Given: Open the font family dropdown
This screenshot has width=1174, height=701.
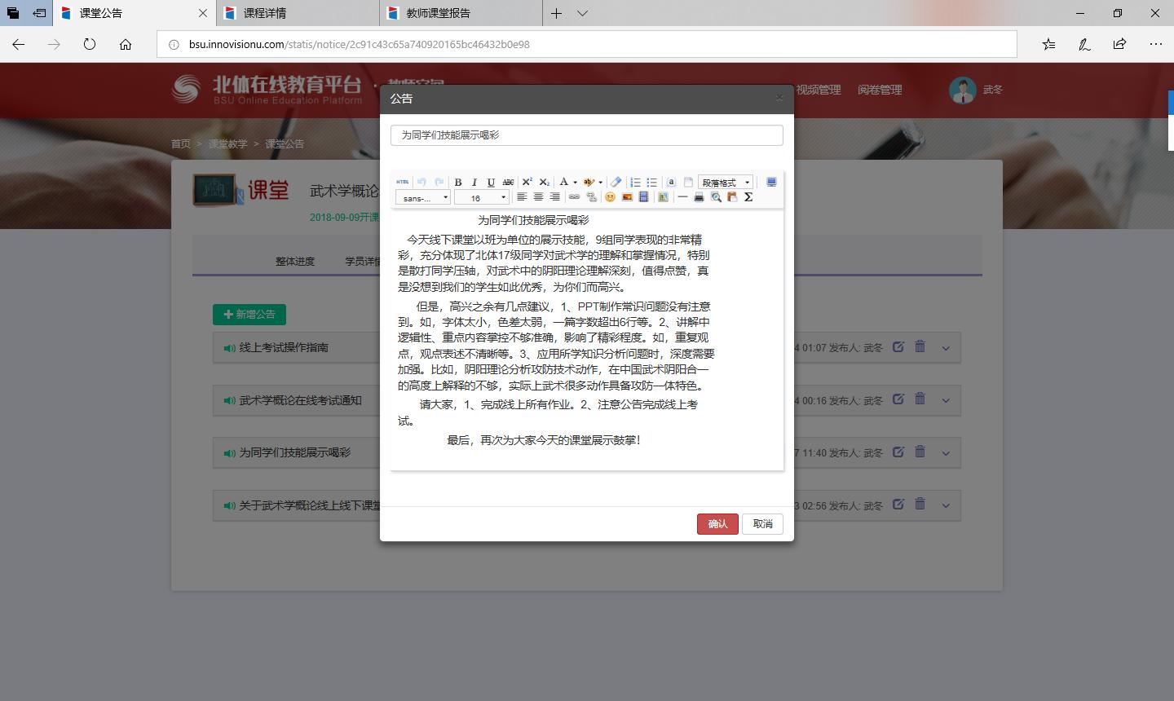Looking at the screenshot, I should (422, 196).
